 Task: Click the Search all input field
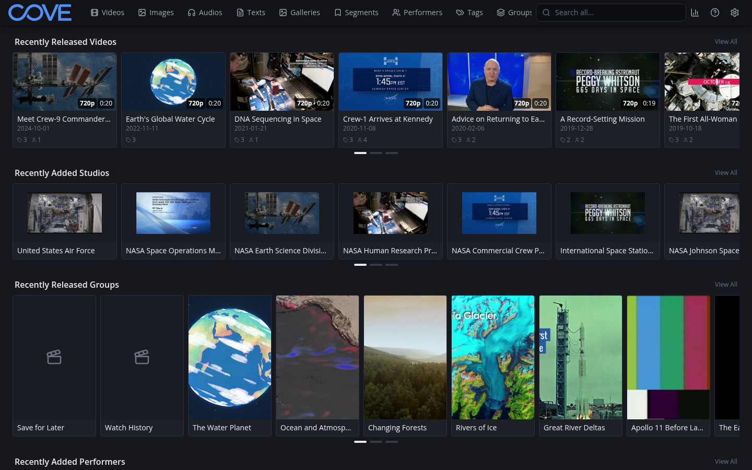(610, 13)
